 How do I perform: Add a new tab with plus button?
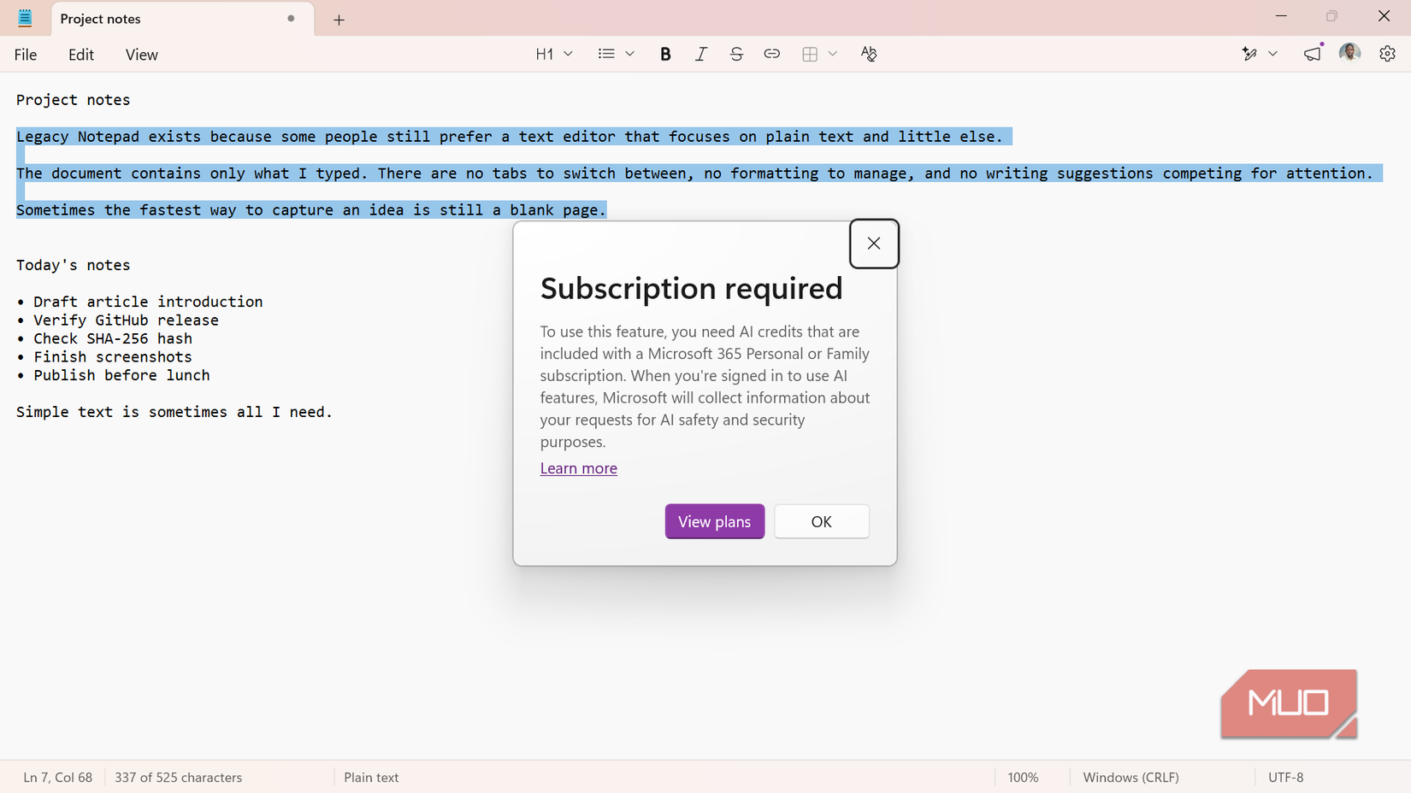coord(339,20)
